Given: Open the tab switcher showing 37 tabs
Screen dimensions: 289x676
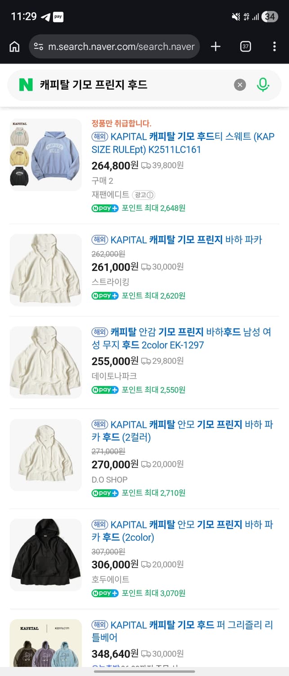Looking at the screenshot, I should tap(245, 46).
